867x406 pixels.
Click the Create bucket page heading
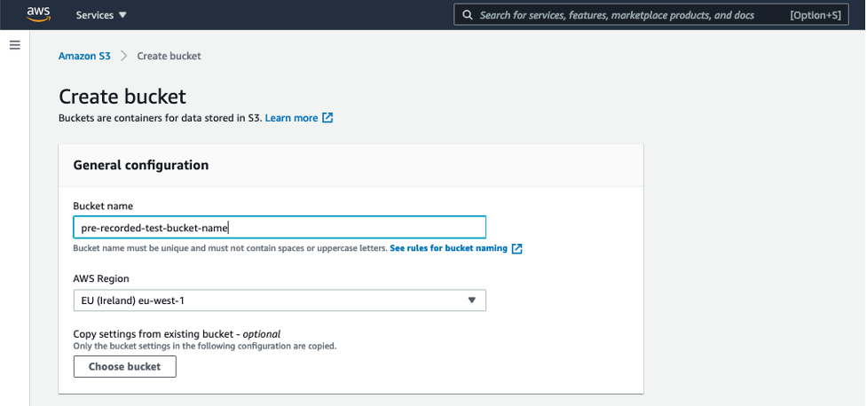[122, 97]
